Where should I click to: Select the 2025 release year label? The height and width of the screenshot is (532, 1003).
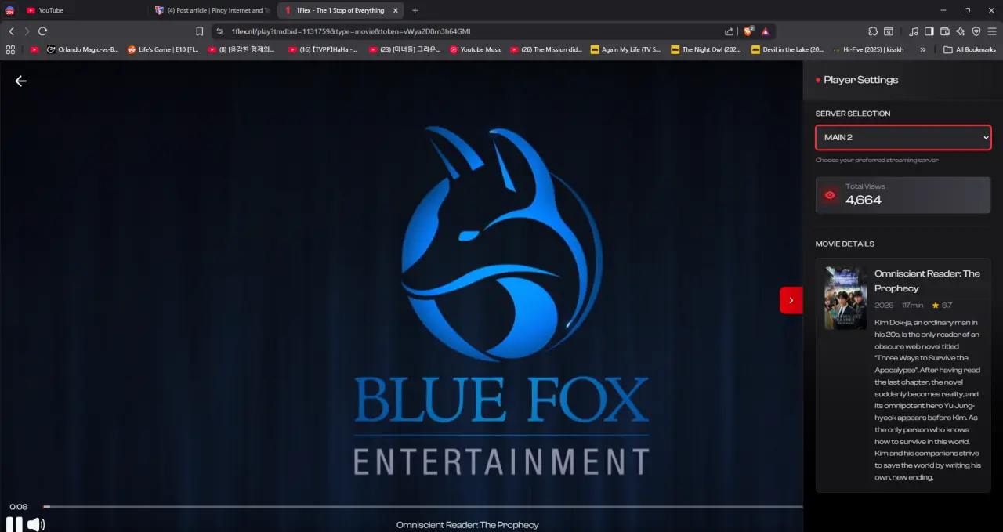(x=884, y=305)
